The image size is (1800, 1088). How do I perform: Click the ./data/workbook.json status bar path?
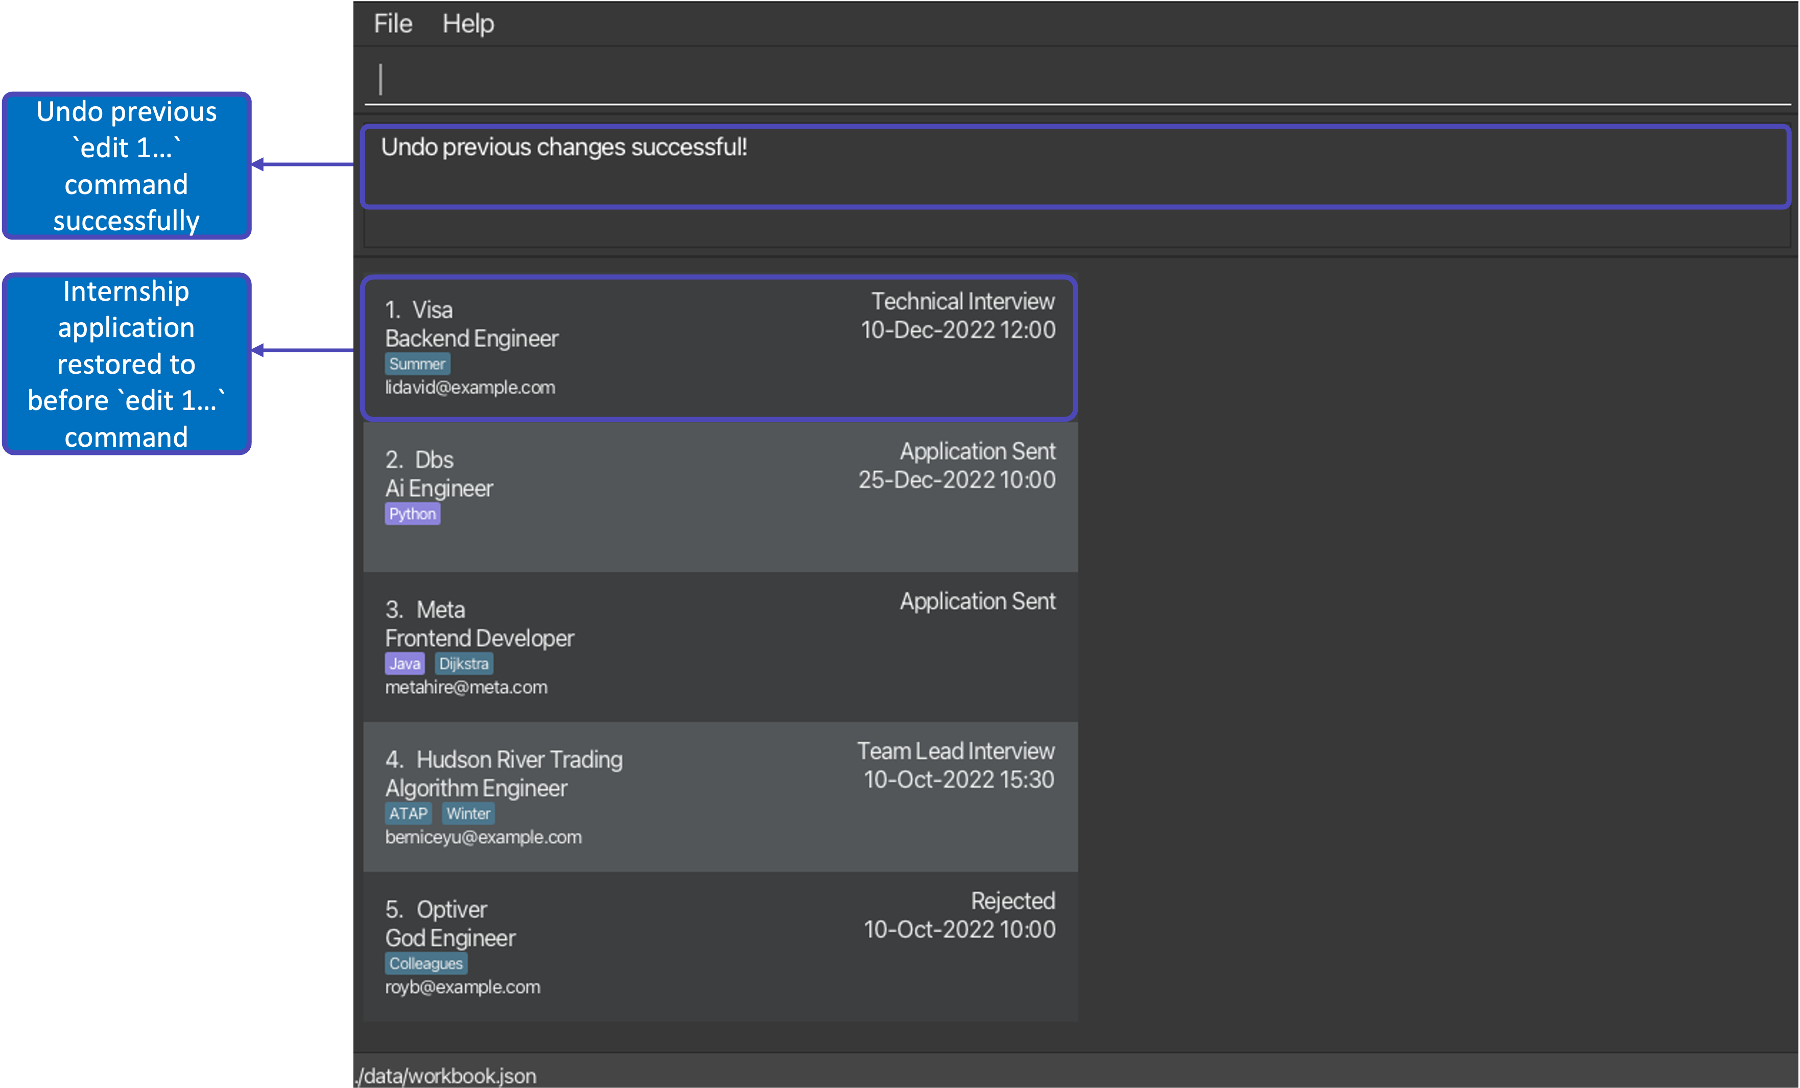pos(445,1076)
